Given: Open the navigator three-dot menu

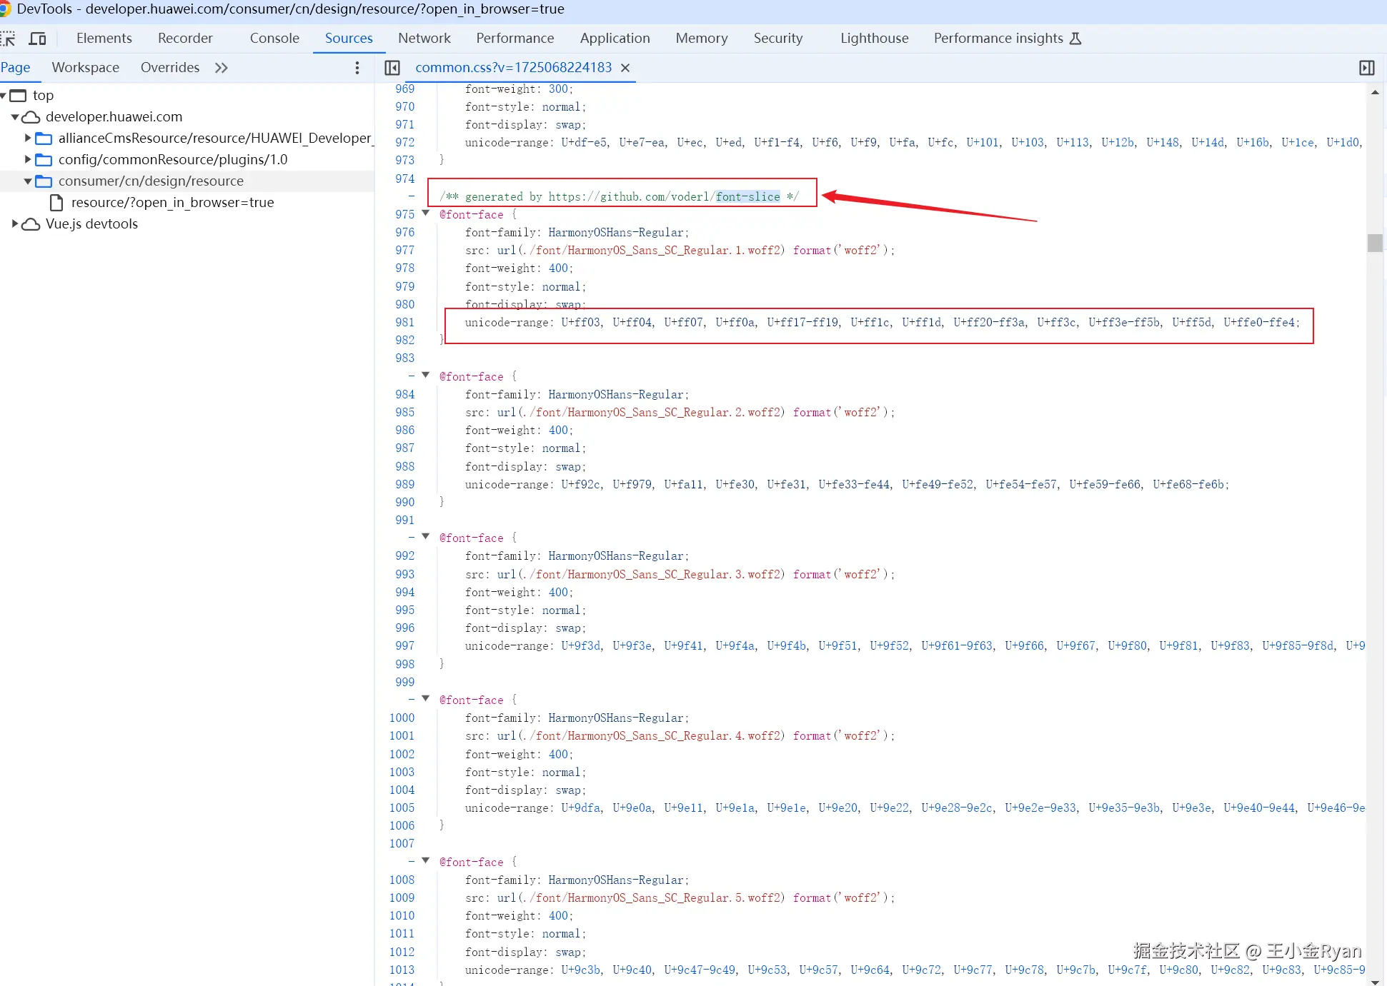Looking at the screenshot, I should point(357,68).
